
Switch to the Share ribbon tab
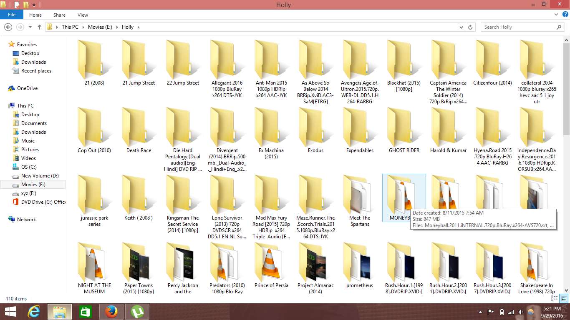pyautogui.click(x=59, y=15)
